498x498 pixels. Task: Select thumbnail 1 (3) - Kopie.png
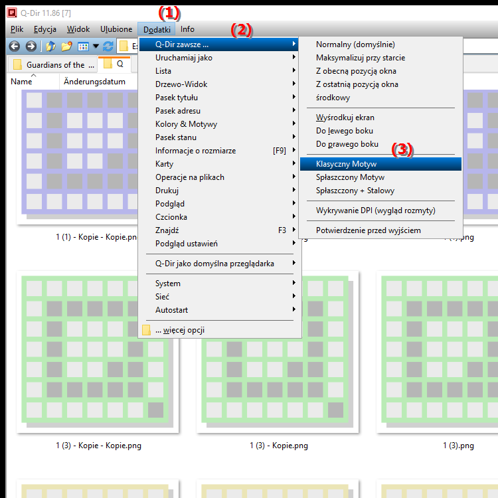pos(278,352)
